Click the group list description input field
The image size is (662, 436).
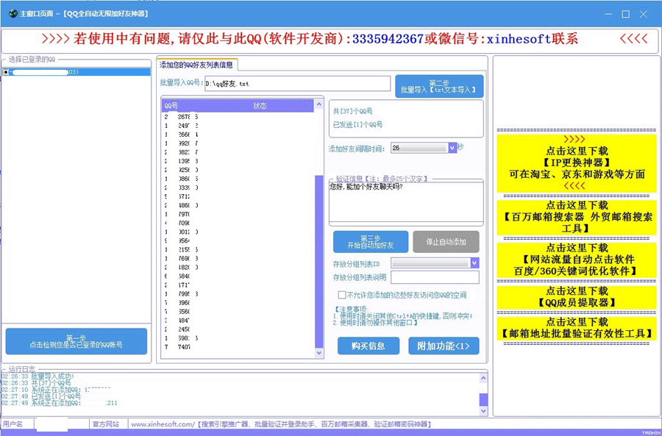tap(435, 277)
